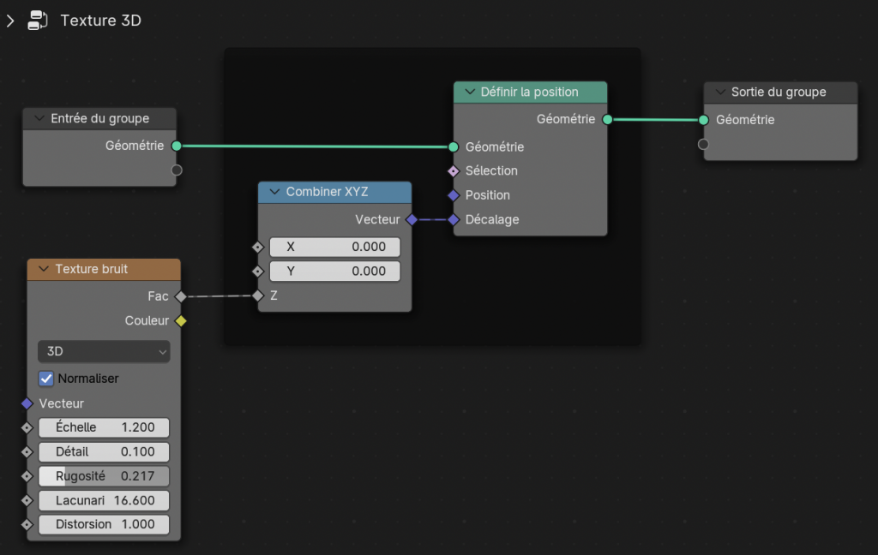
Task: Click the X value field in Combiner XYZ
Action: click(x=334, y=247)
